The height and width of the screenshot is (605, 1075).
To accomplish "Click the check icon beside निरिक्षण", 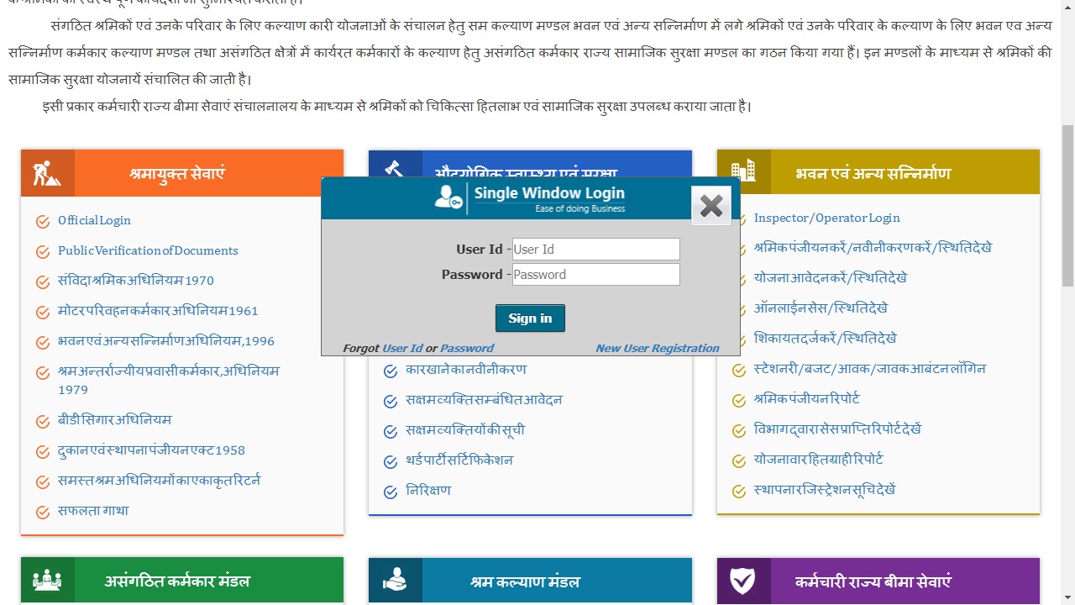I will point(391,492).
